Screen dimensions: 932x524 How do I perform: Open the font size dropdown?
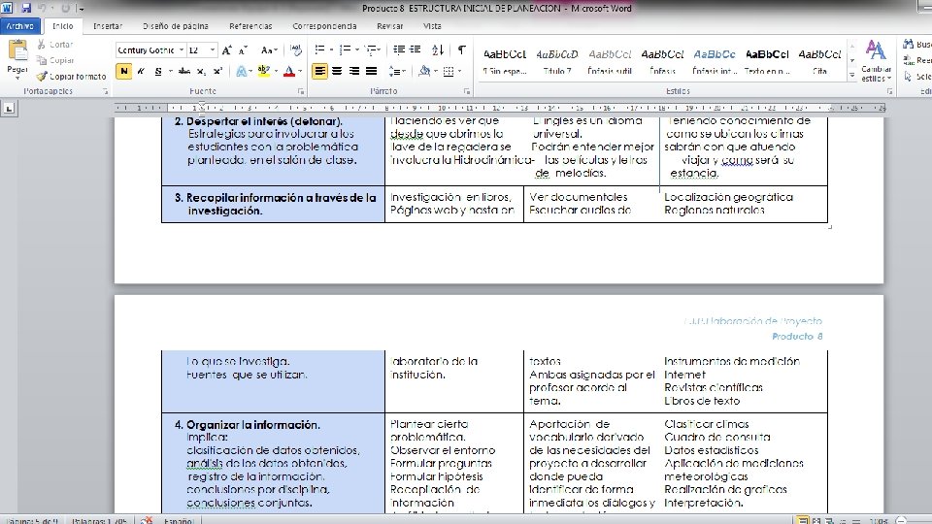213,49
